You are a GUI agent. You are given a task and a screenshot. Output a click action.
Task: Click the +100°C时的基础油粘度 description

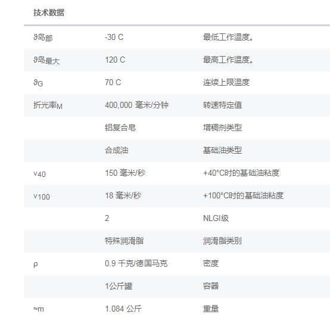243,195
